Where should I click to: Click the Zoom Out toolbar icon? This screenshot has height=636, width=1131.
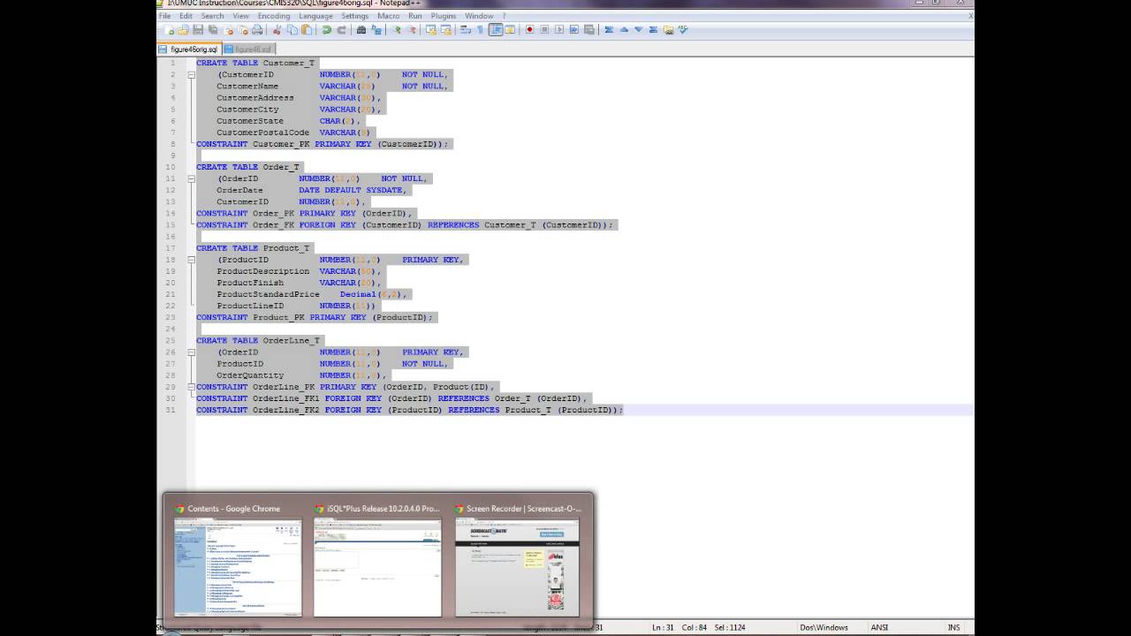point(413,30)
